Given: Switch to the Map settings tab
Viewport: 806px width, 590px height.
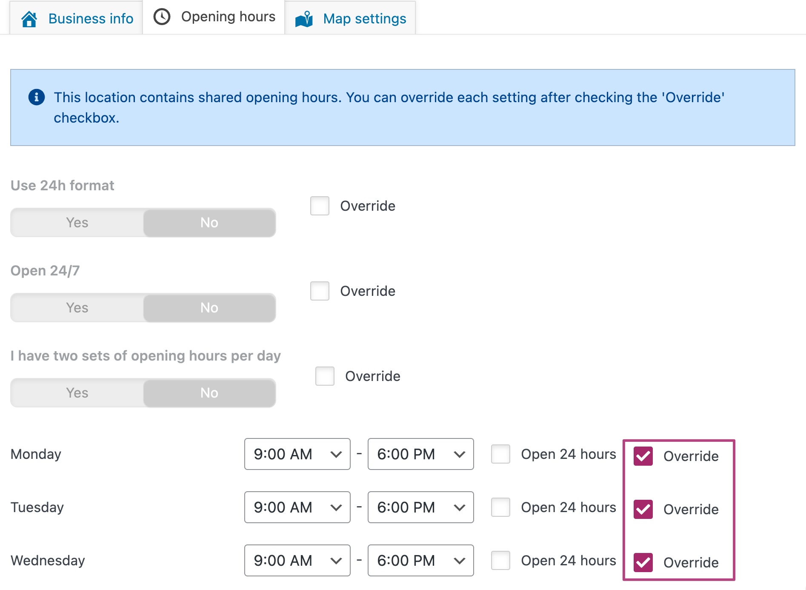Looking at the screenshot, I should click(364, 19).
